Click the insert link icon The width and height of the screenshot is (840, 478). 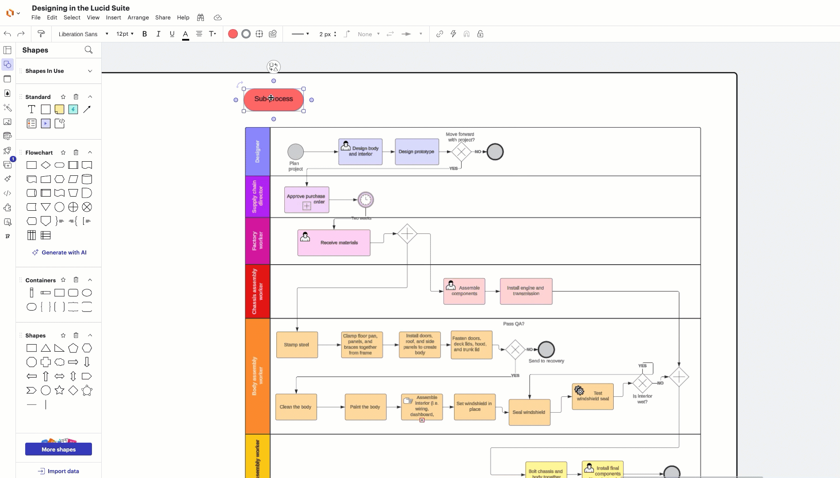point(439,34)
